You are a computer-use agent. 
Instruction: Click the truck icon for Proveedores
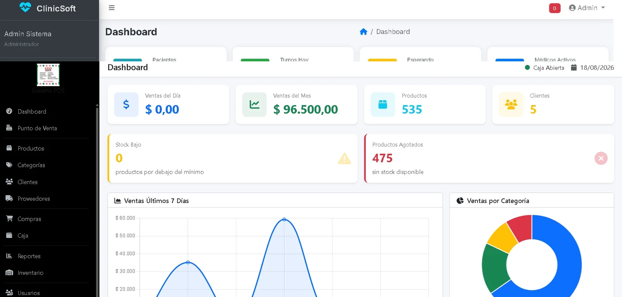pos(9,198)
